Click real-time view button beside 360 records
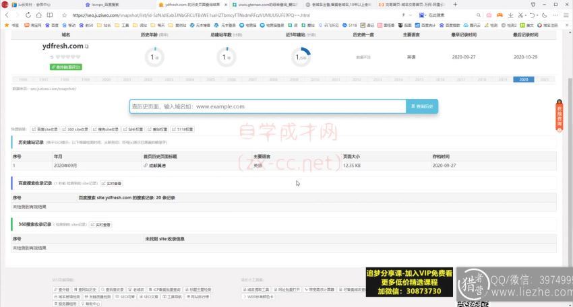The height and width of the screenshot is (307, 573). 101,224
